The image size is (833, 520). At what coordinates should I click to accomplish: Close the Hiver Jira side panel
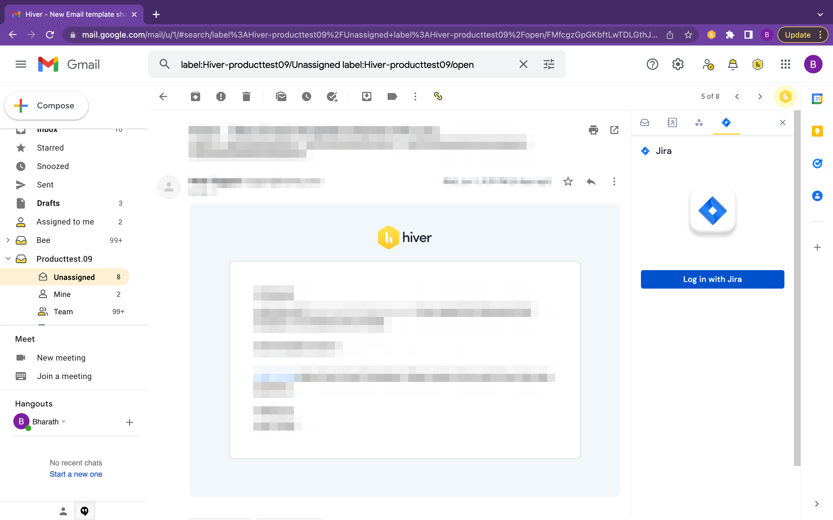(x=782, y=122)
